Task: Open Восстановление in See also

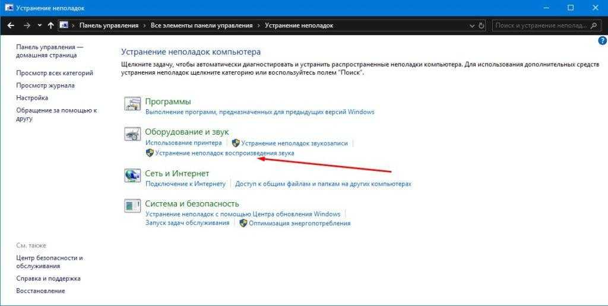Action: coord(41,291)
